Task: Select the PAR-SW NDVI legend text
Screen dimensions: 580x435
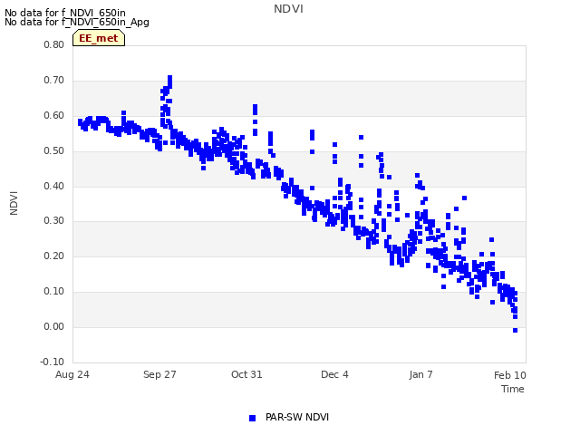Action: [x=297, y=417]
